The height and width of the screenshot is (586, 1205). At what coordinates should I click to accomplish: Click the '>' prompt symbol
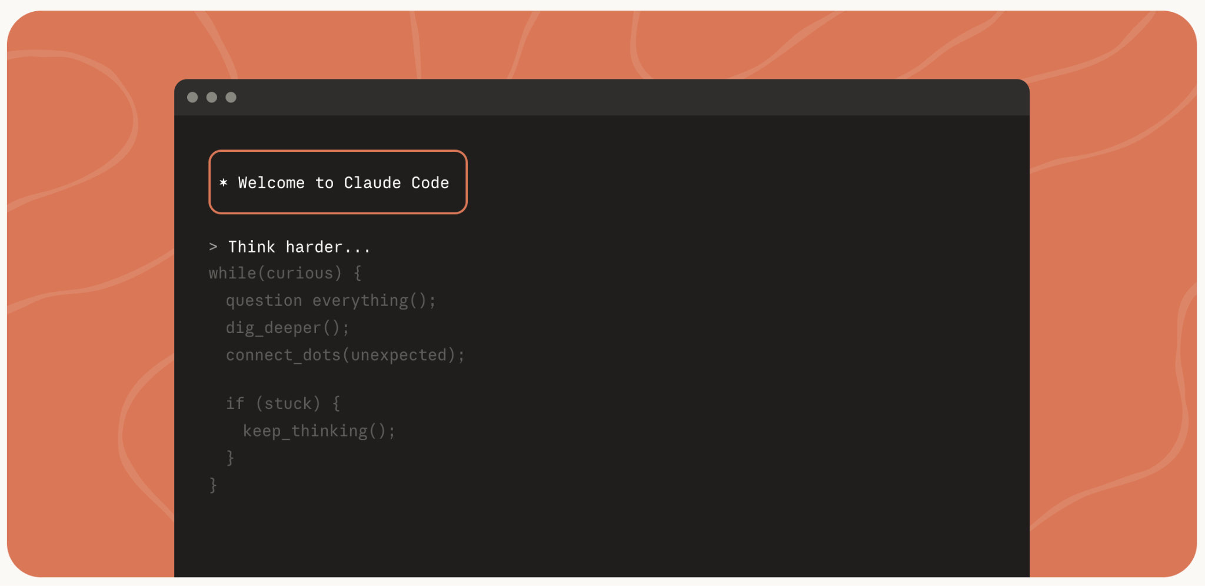pos(213,247)
